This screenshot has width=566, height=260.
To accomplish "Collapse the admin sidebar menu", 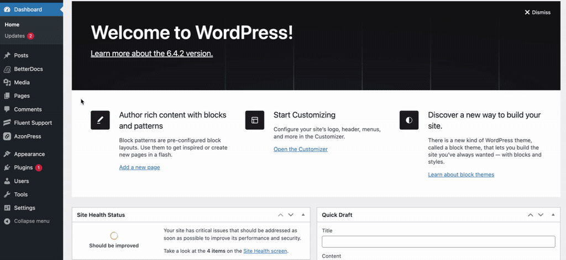I will coord(32,221).
